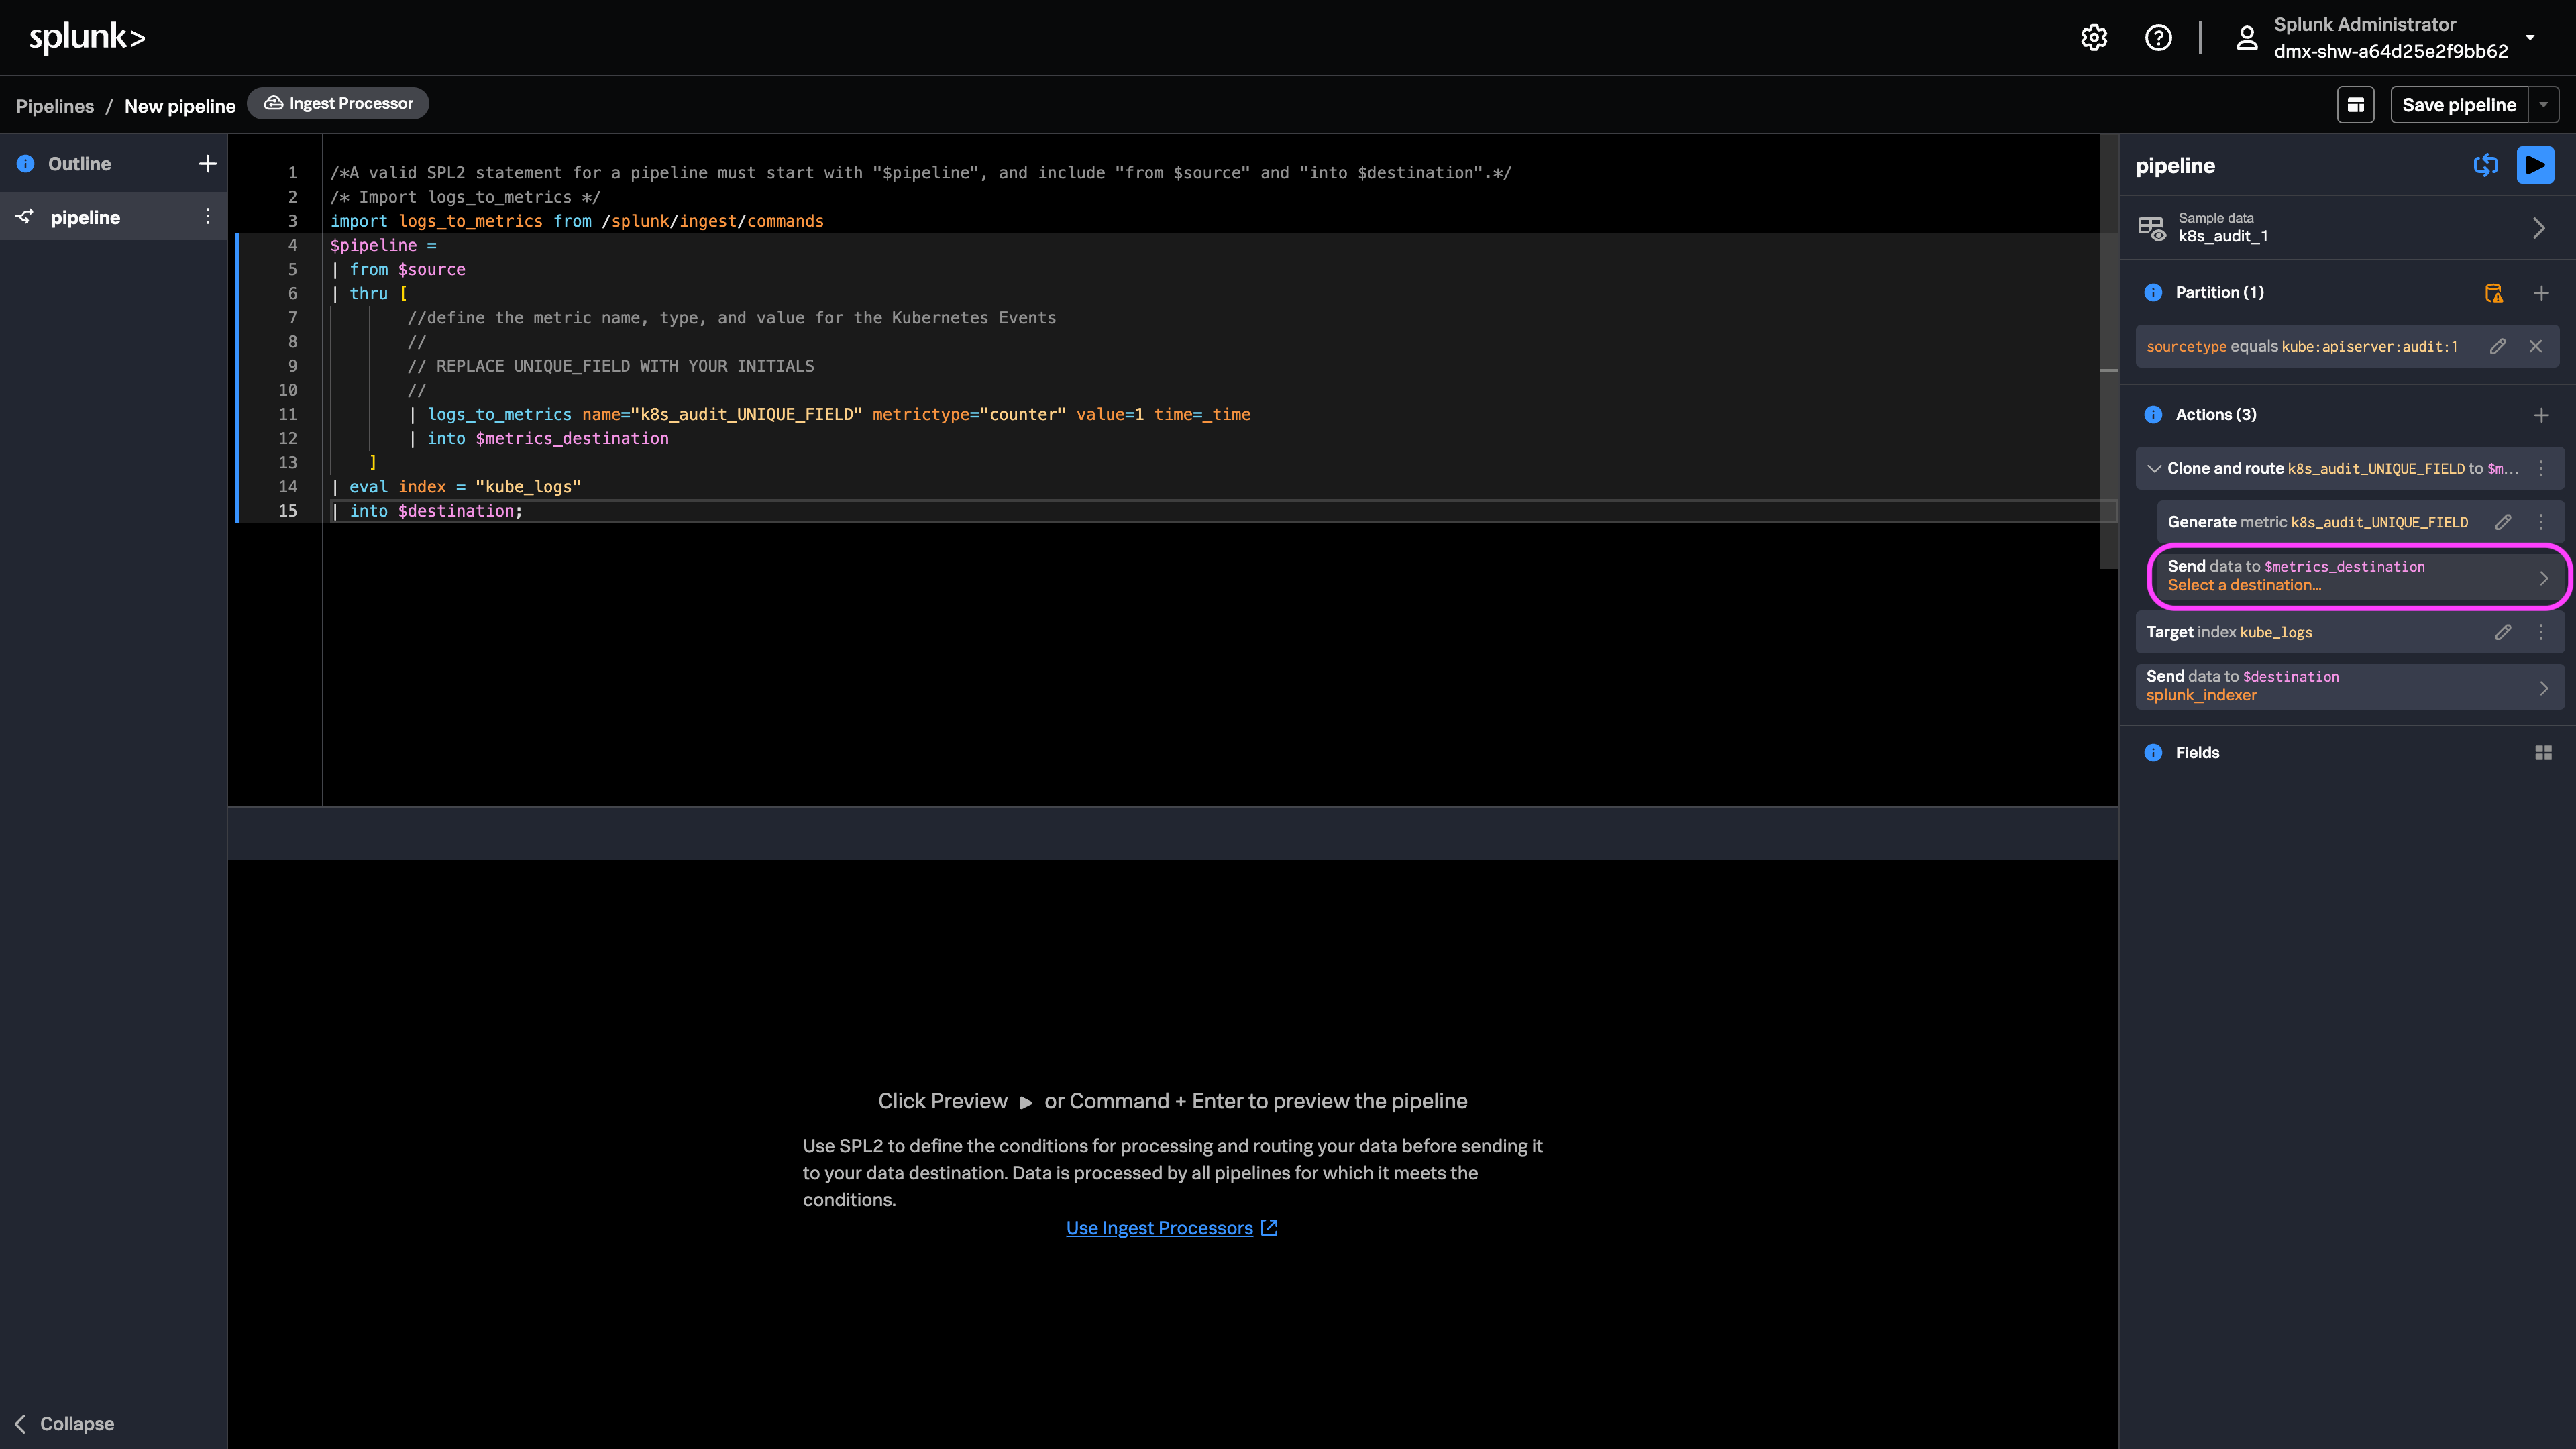
Task: Click '$pipeline =' on line 4
Action: pyautogui.click(x=384, y=245)
